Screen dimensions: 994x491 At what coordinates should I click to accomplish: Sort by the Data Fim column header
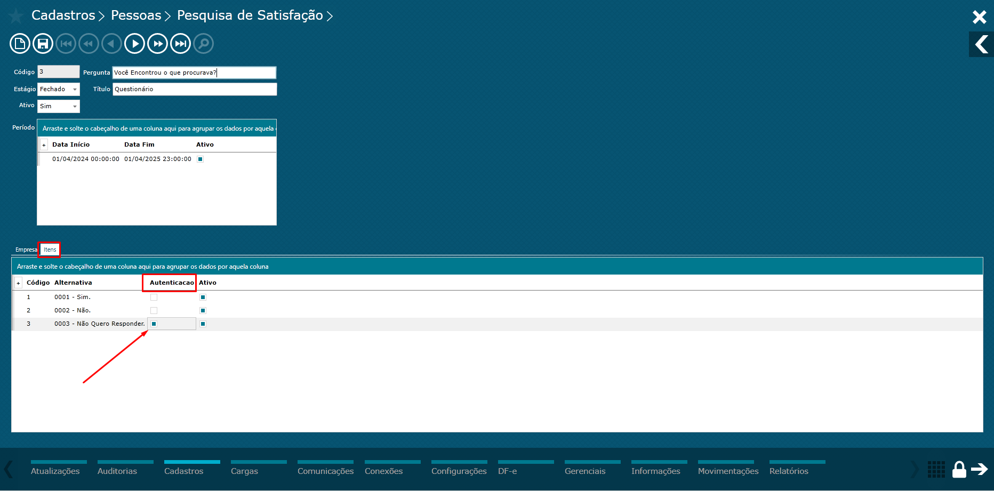click(x=139, y=145)
